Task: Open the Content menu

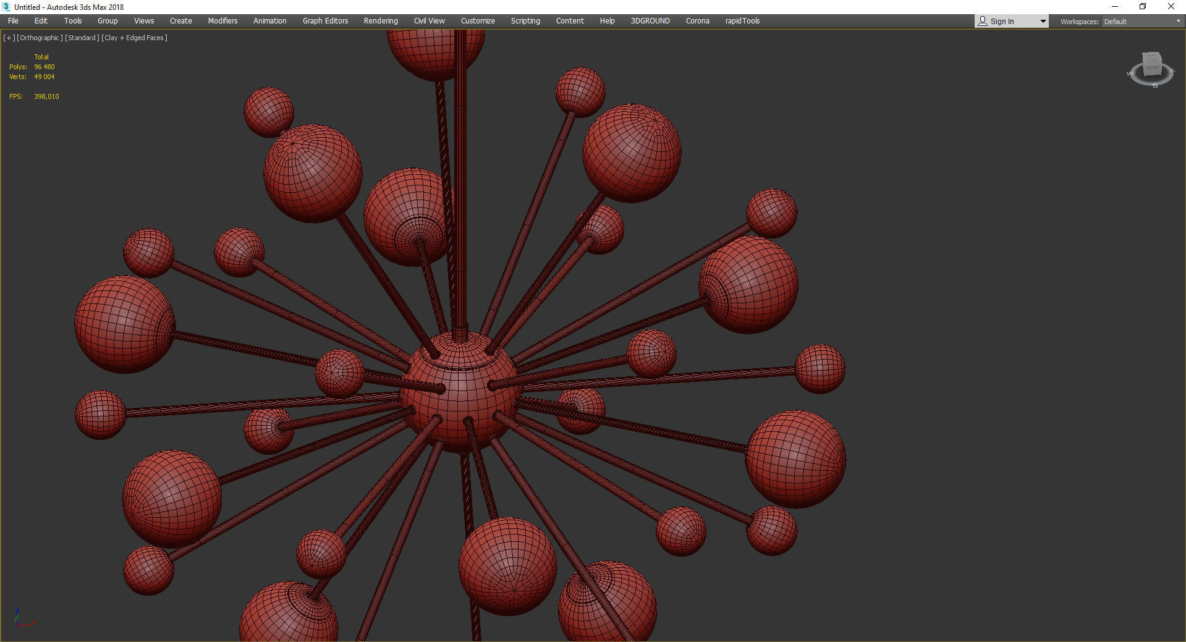Action: [x=570, y=21]
